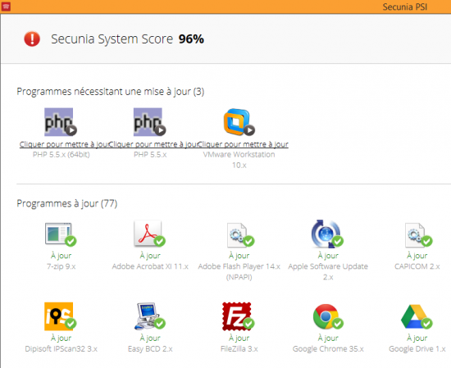Viewport: 451px width, 368px height.
Task: Click 'Programmes à jour (77)' heading
Action: coord(67,203)
